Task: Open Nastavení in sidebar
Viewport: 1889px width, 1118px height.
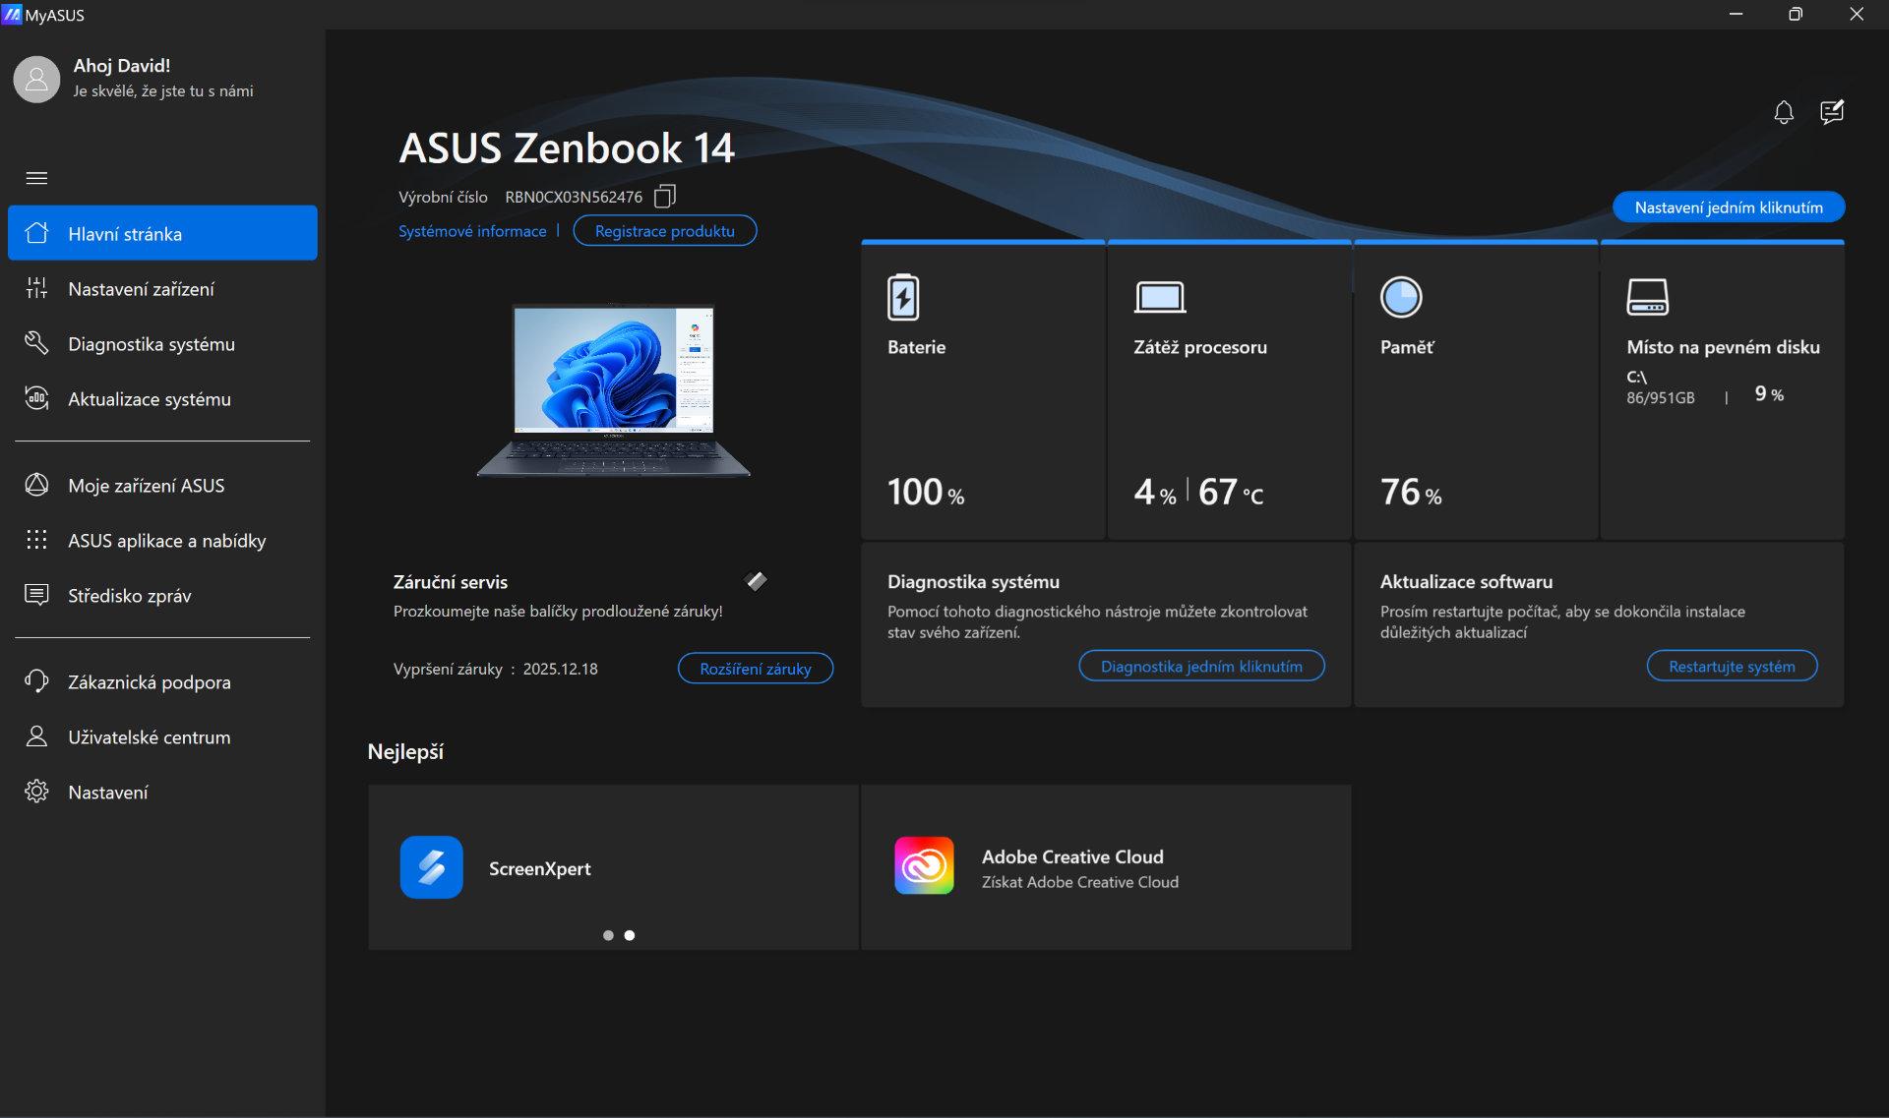Action: pos(162,792)
